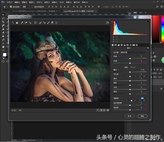Toggle highlight clipping warning on histogram
Image resolution: width=164 pixels, height=142 pixels.
[x=148, y=21]
